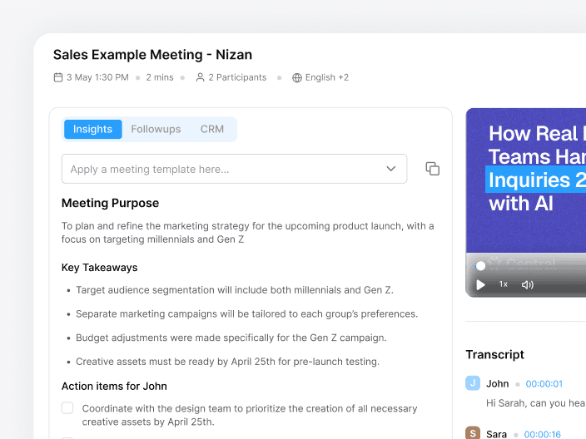Click the video progress slider handle
Screen dimensions: 586x439
tap(480, 266)
